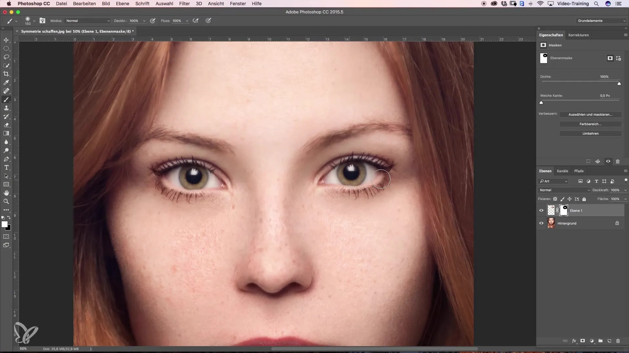Screen dimensions: 629x353
Task: Toggle Quick Mask mode
Action: (x=6, y=237)
